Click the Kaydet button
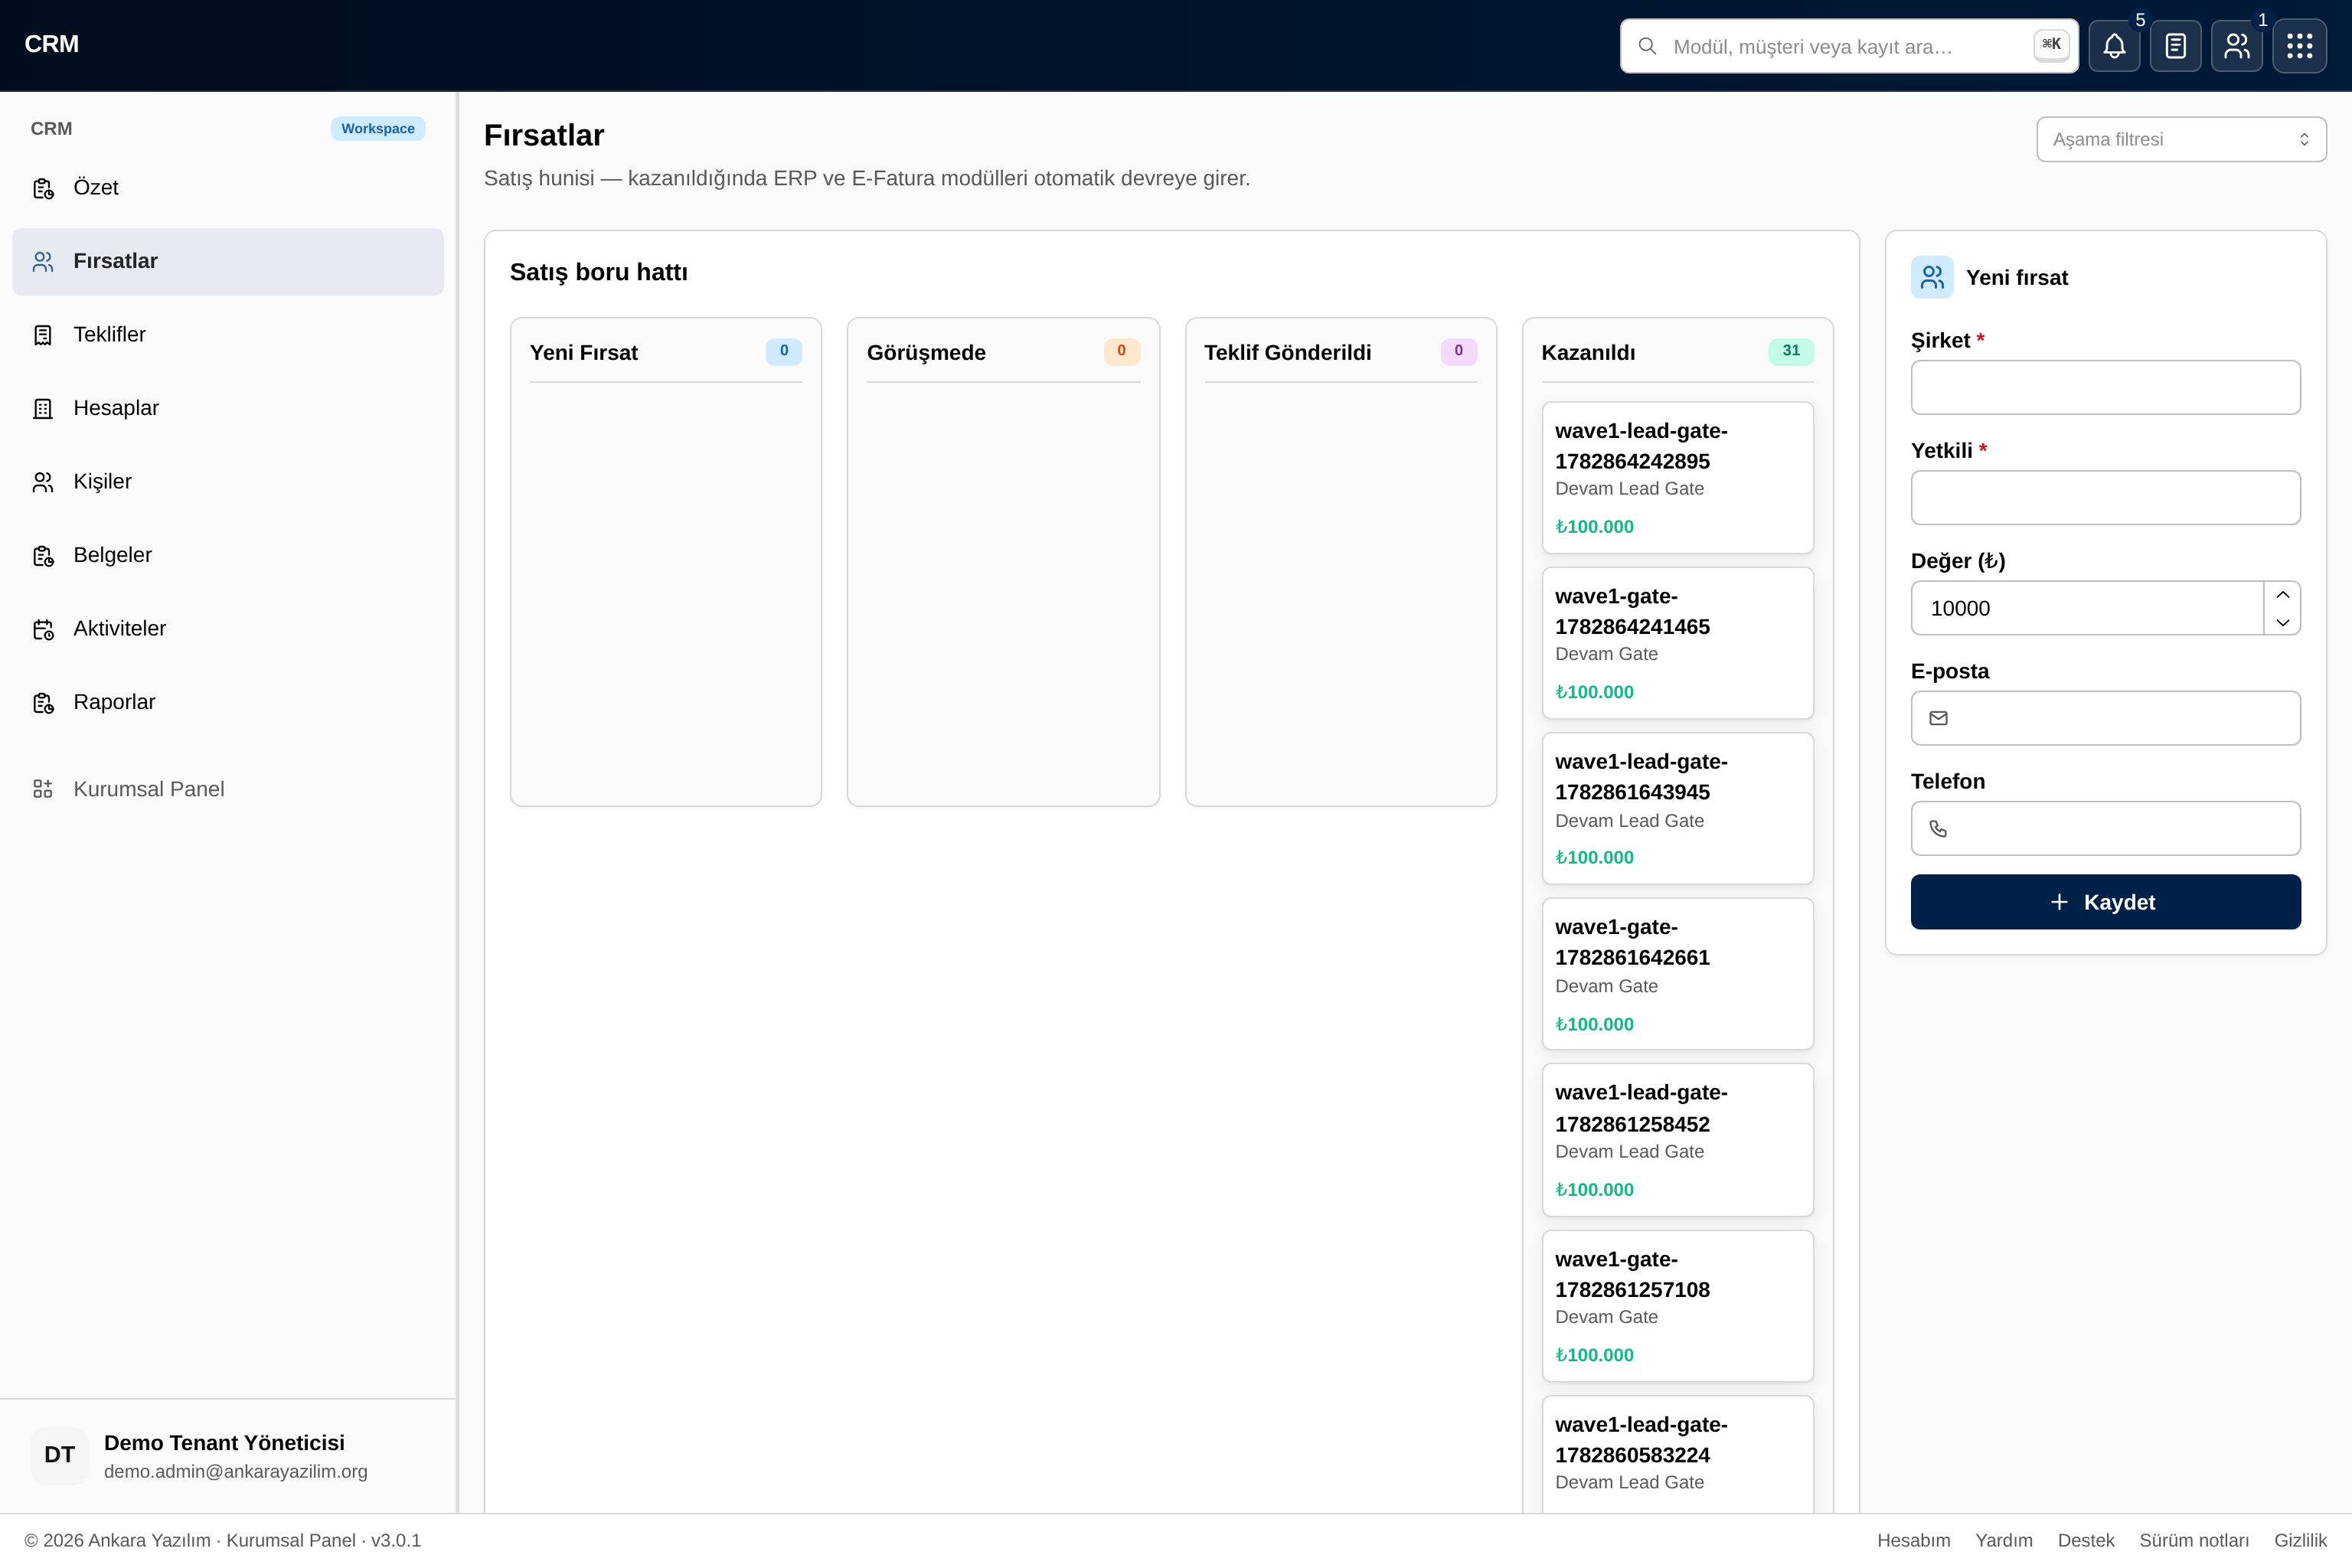Screen dimensions: 2352x1568 tap(2105, 902)
